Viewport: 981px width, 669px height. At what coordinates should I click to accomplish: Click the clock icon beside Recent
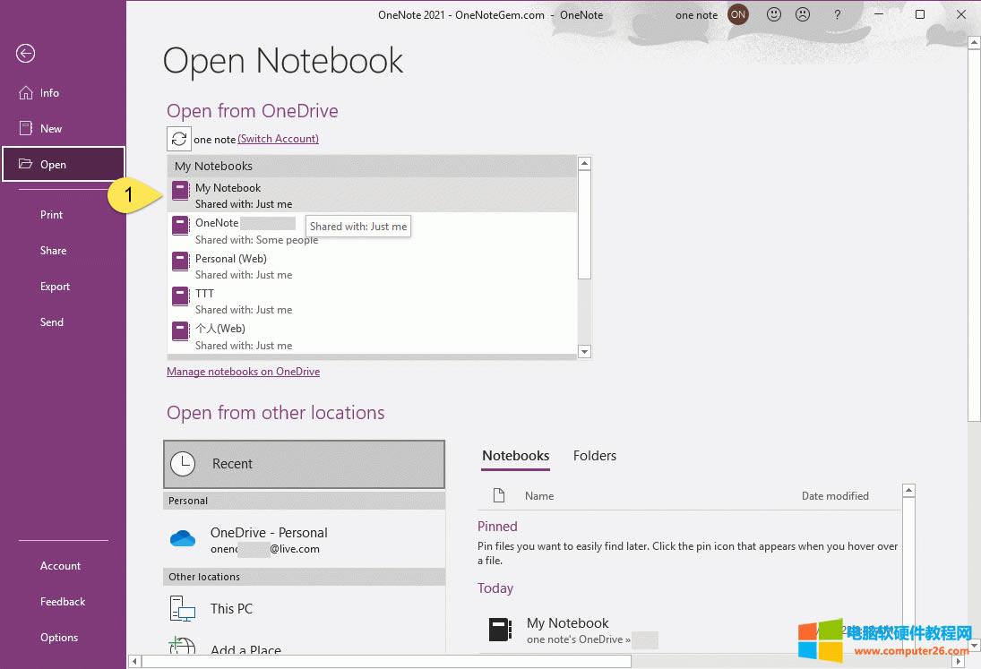[x=184, y=464]
